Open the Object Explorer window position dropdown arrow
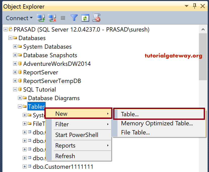The image size is (209, 172). (x=187, y=6)
